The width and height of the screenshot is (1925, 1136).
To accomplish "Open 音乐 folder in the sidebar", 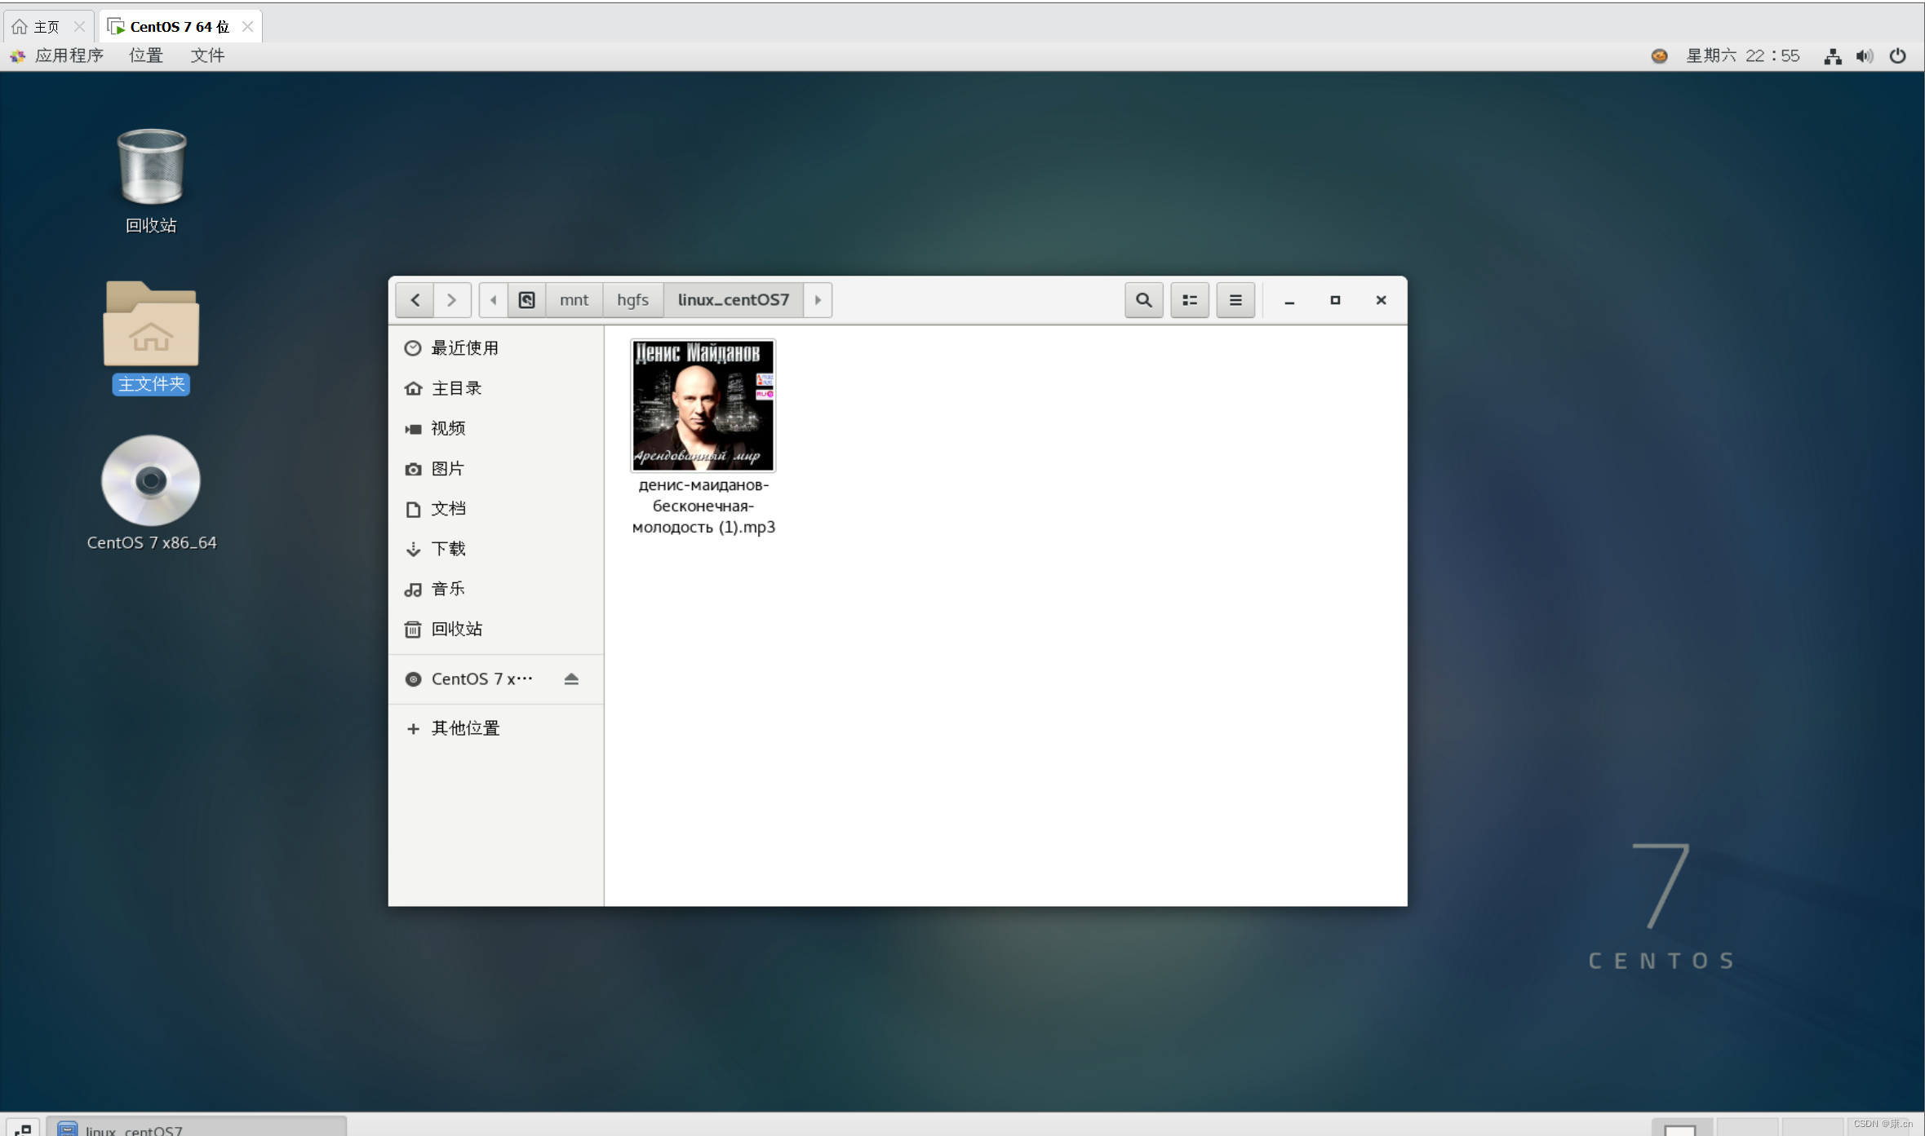I will (447, 589).
